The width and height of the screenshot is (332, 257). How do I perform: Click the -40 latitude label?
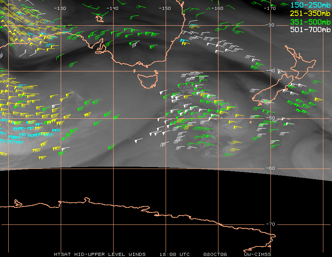(271, 70)
